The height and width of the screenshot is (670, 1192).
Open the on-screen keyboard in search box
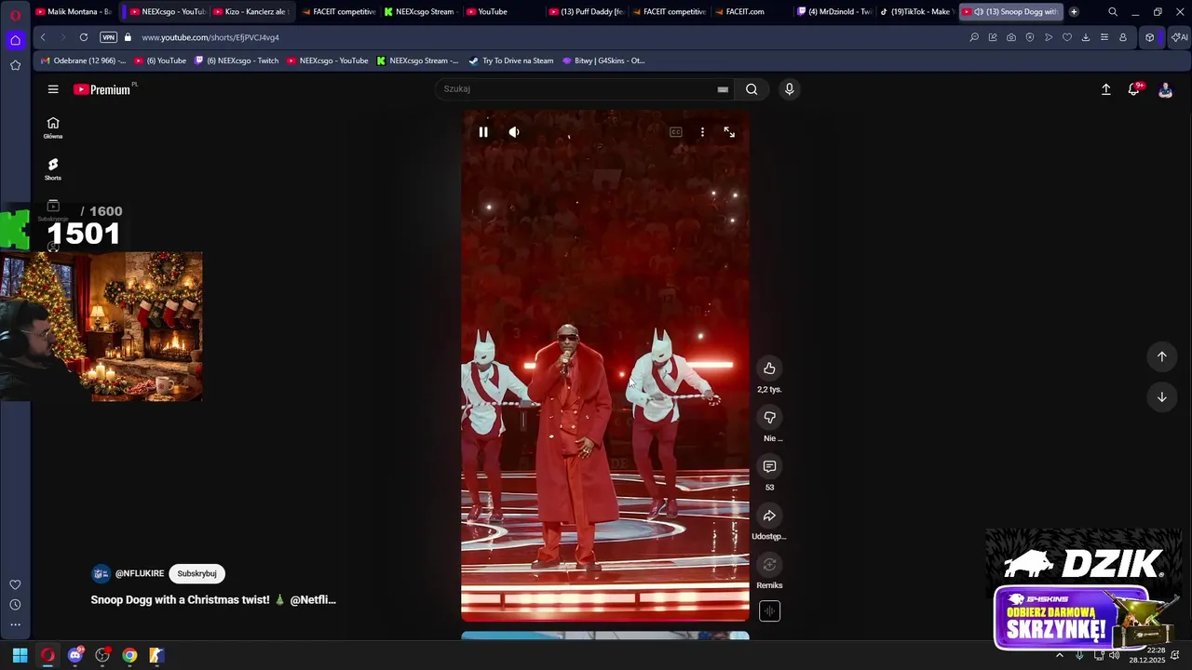723,89
